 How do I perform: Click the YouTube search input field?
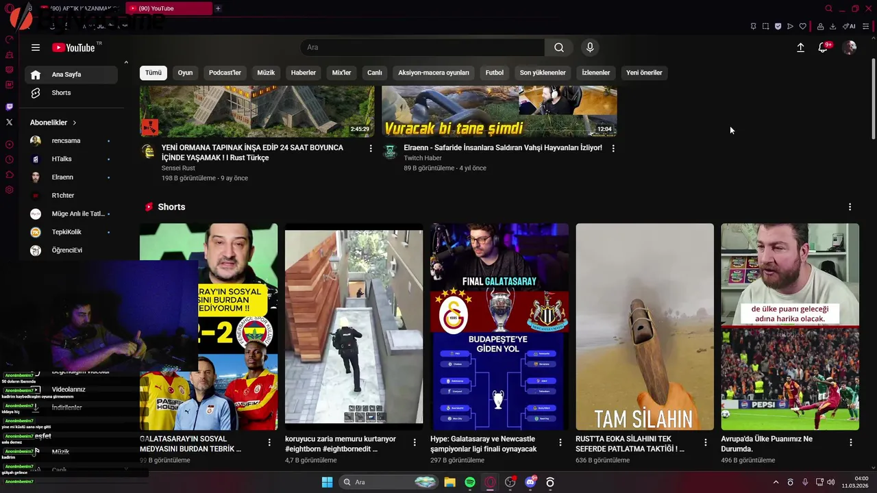(422, 47)
